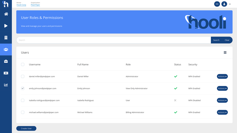Focus the user Search input field
Viewport: 237px width, 133px height.
[x=114, y=40]
